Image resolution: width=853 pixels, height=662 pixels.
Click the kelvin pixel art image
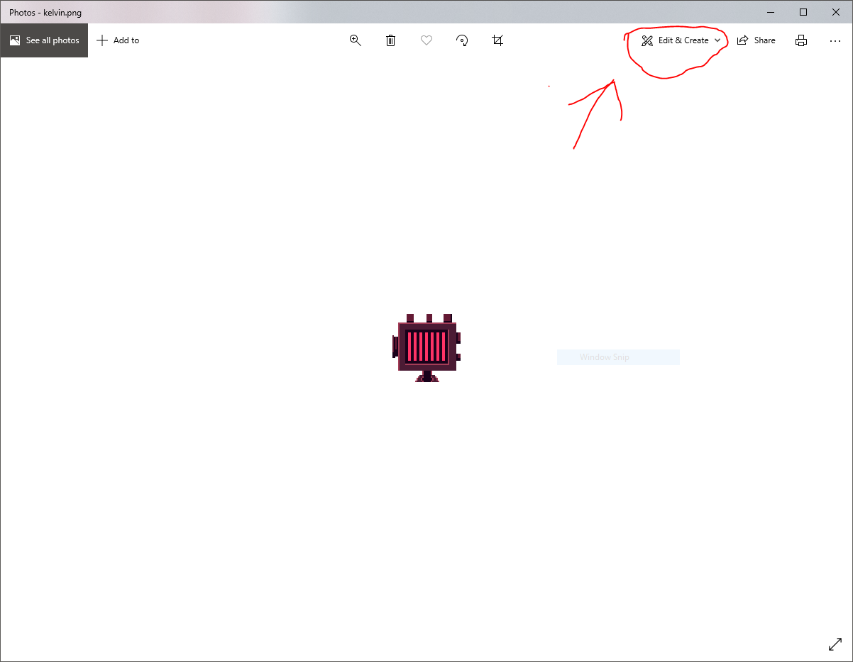(426, 348)
